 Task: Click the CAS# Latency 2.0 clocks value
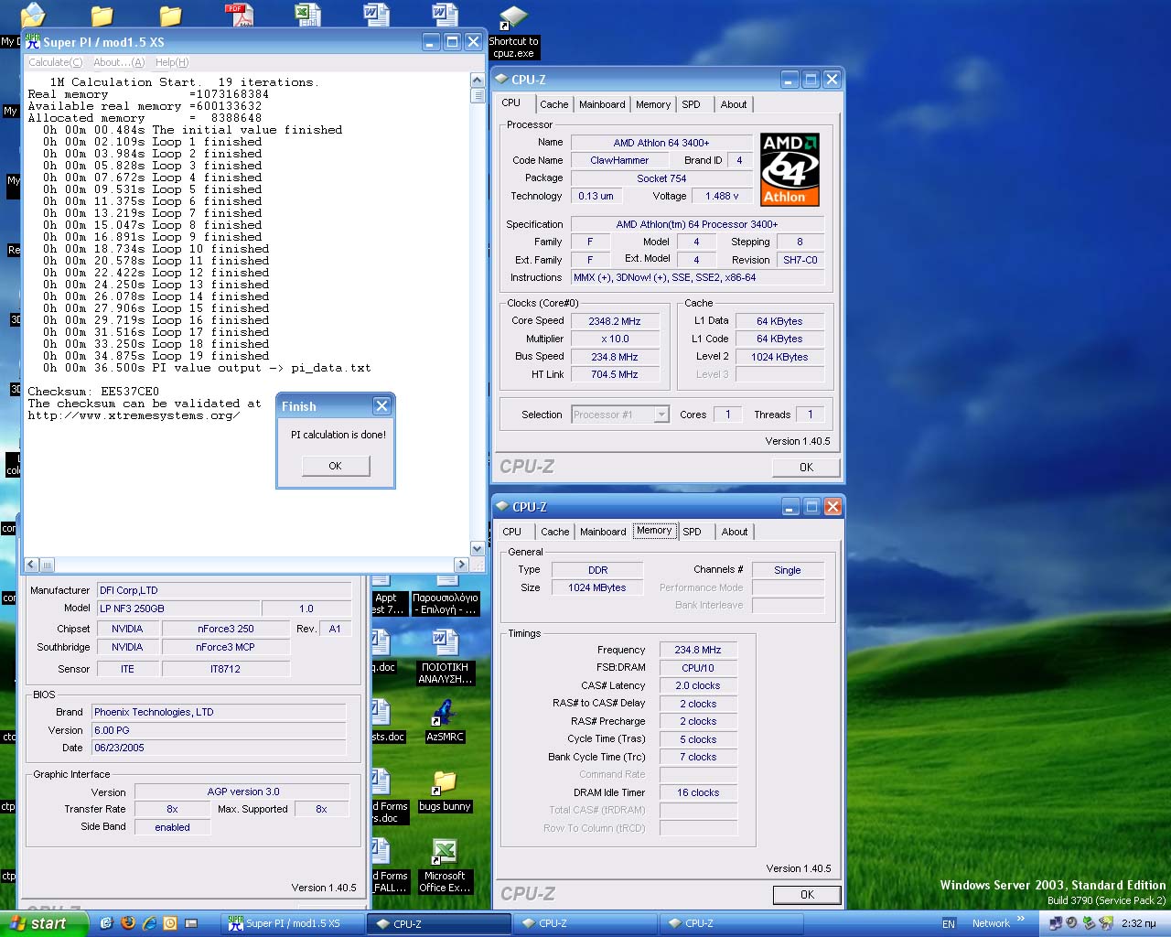698,685
